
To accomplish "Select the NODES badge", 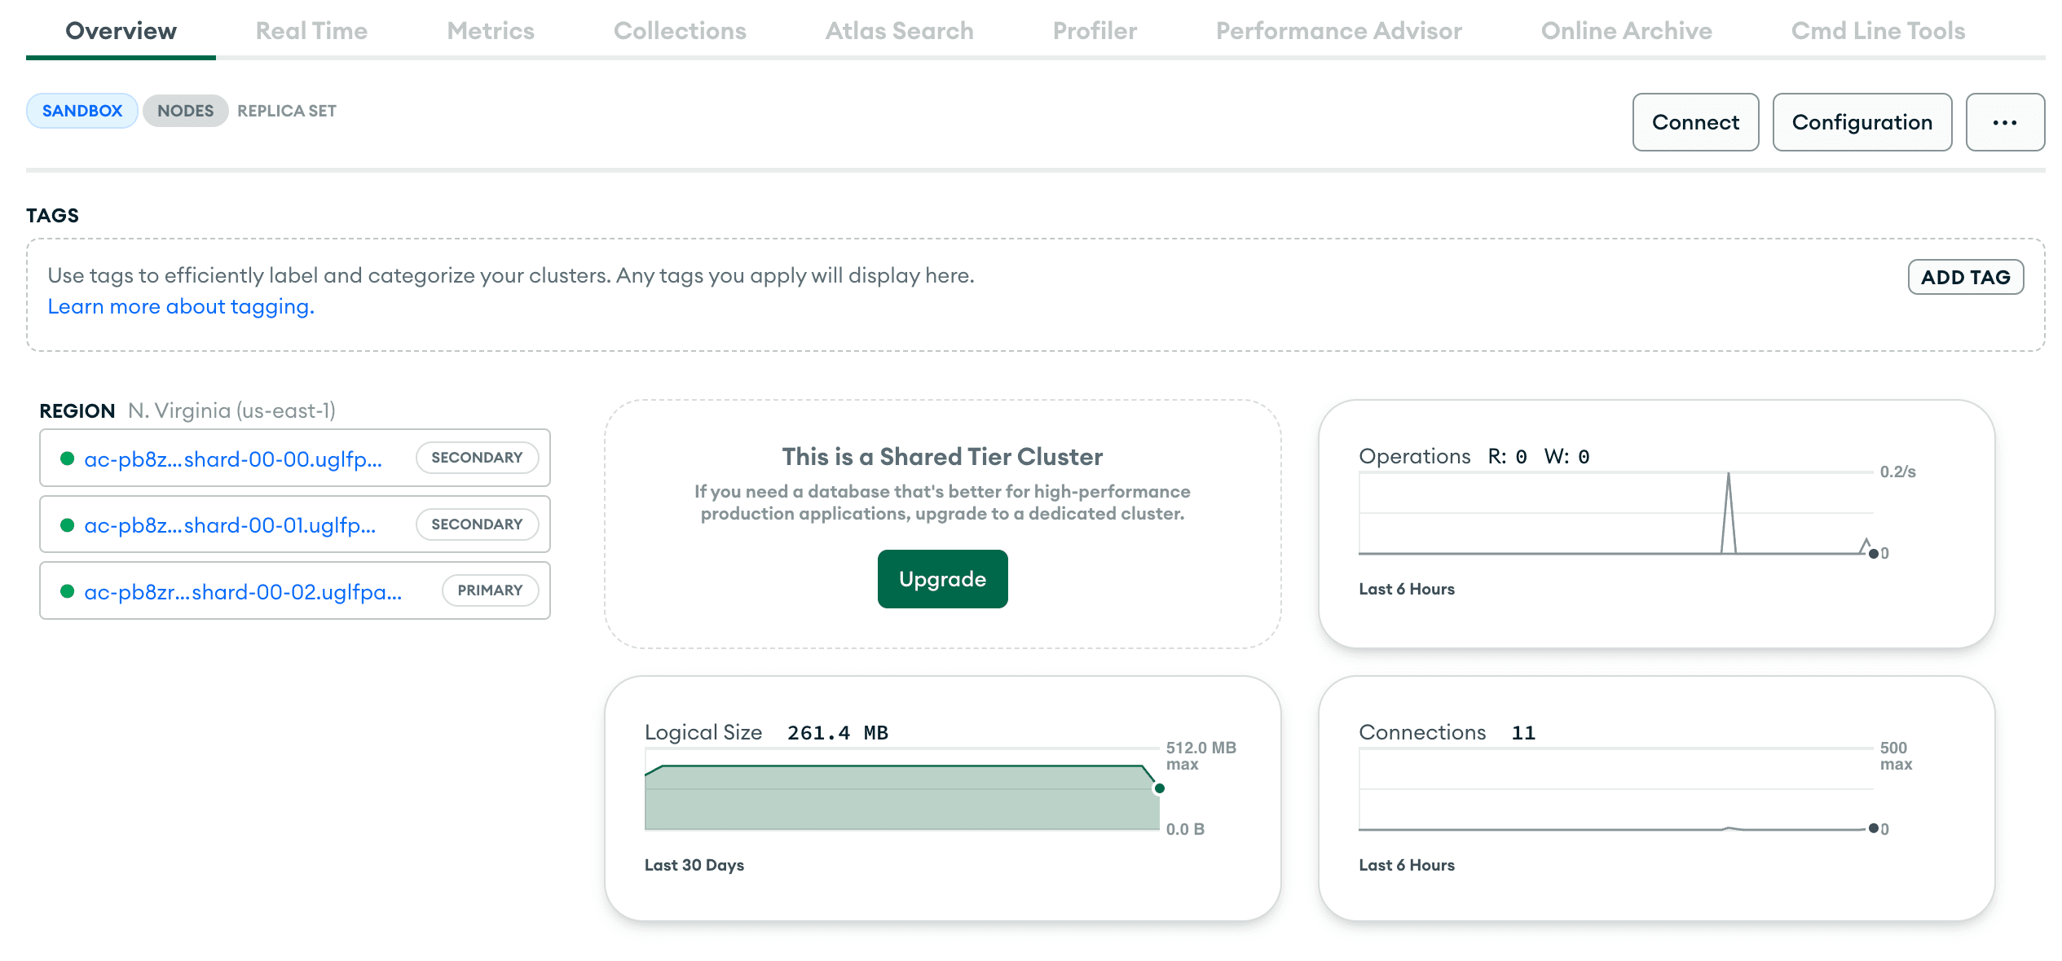I will pos(185,111).
